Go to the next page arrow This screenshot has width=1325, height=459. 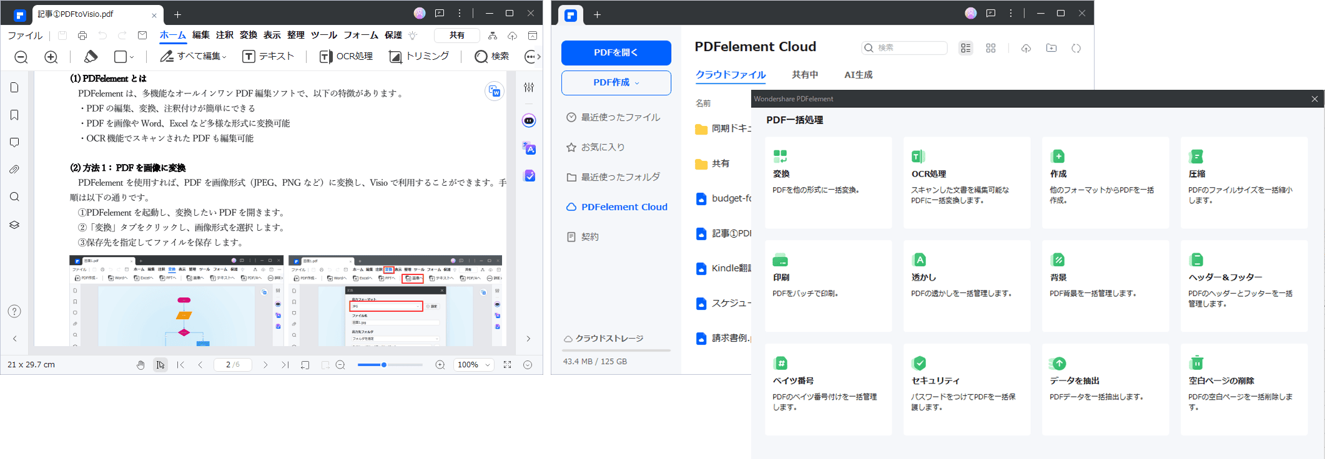tap(265, 365)
